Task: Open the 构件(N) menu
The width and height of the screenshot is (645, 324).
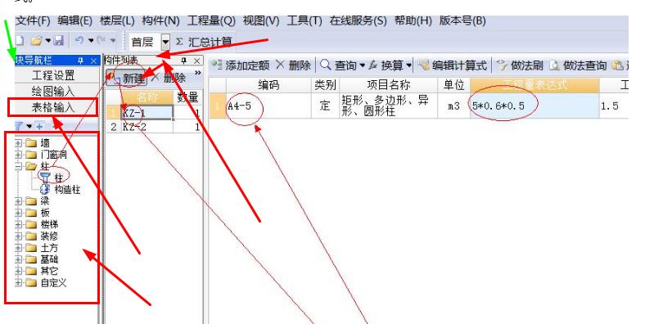Action: [x=160, y=20]
